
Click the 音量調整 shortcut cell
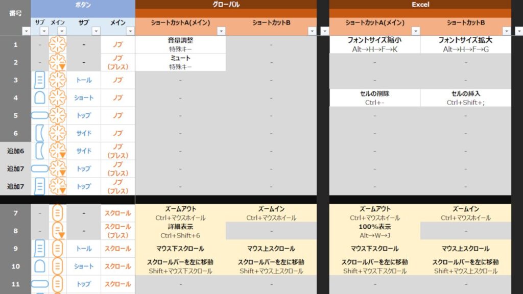pos(180,45)
